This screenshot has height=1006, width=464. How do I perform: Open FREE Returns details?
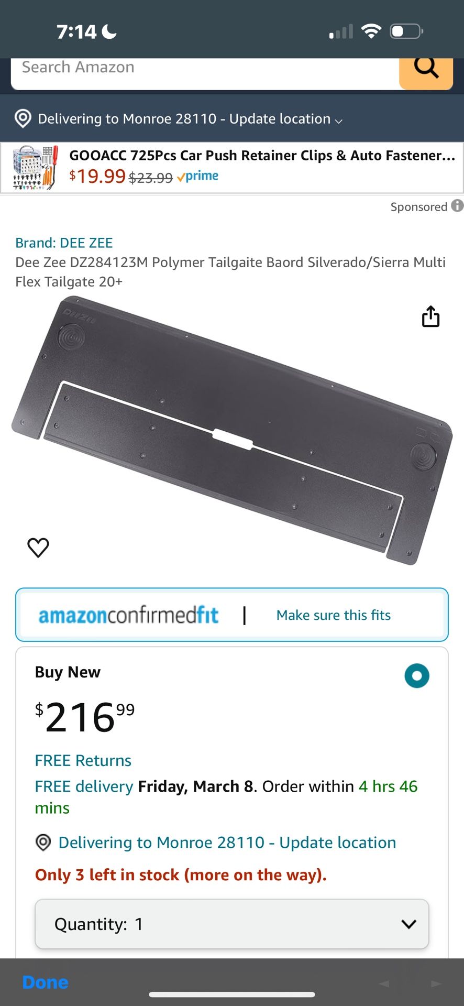click(x=83, y=760)
